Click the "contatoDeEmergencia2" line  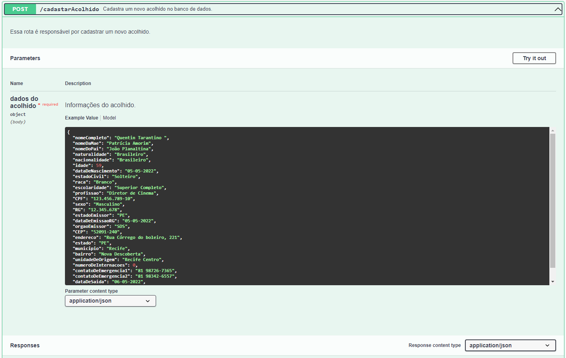pos(125,276)
